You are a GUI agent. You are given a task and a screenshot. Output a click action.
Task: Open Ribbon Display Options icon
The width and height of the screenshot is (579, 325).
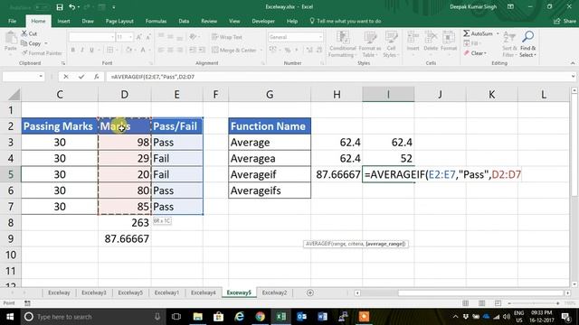click(x=510, y=6)
